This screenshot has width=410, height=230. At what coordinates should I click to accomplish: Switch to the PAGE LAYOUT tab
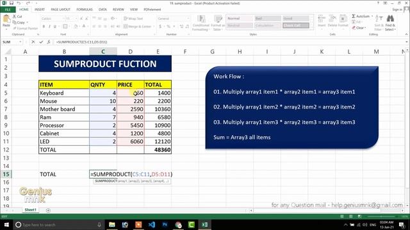(61, 10)
